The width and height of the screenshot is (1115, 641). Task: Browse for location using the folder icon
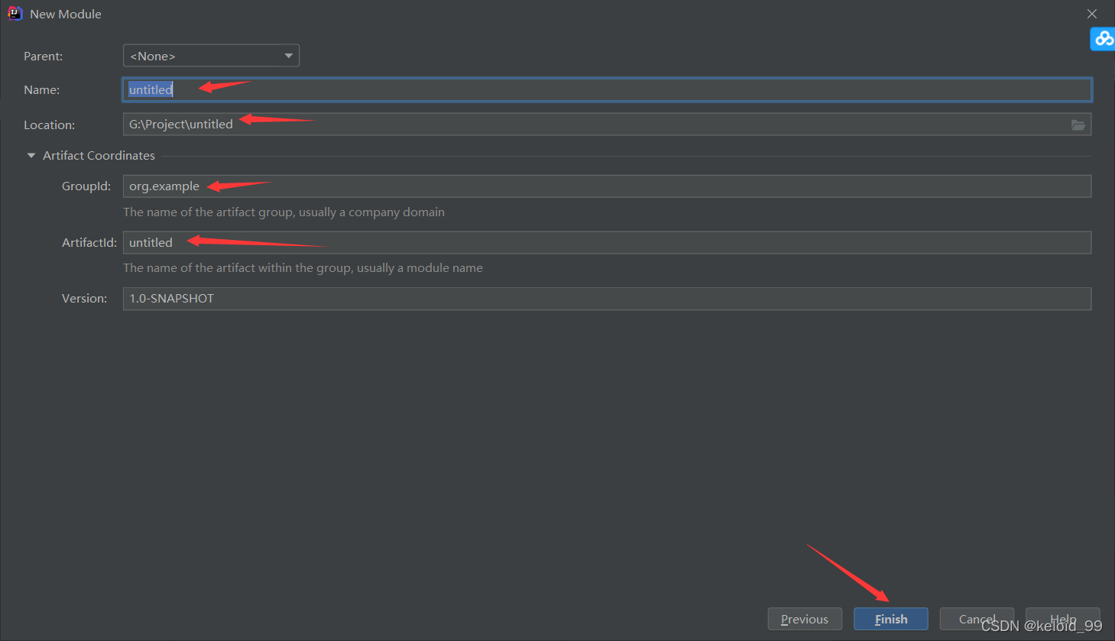1078,125
